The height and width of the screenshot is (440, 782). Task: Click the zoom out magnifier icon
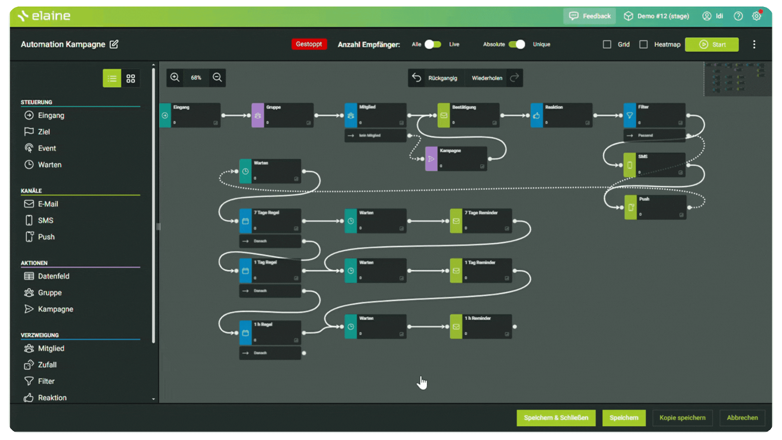(217, 77)
